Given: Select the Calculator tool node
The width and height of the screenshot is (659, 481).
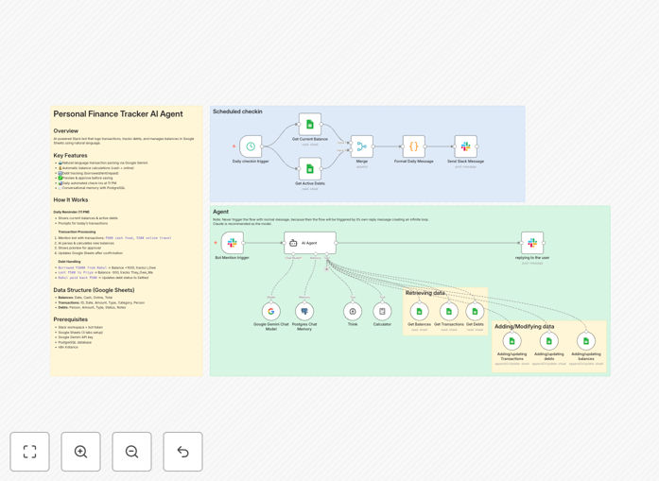Looking at the screenshot, I should point(382,311).
